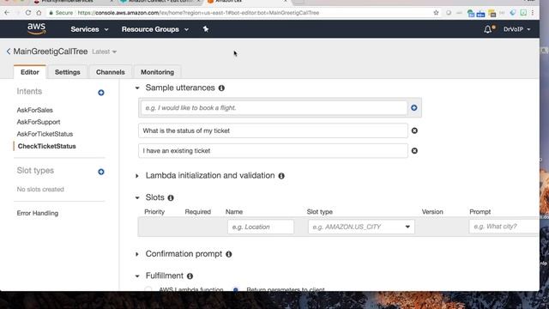Edit 'I have an existing ticket' utterance
549x309 pixels.
click(x=273, y=151)
